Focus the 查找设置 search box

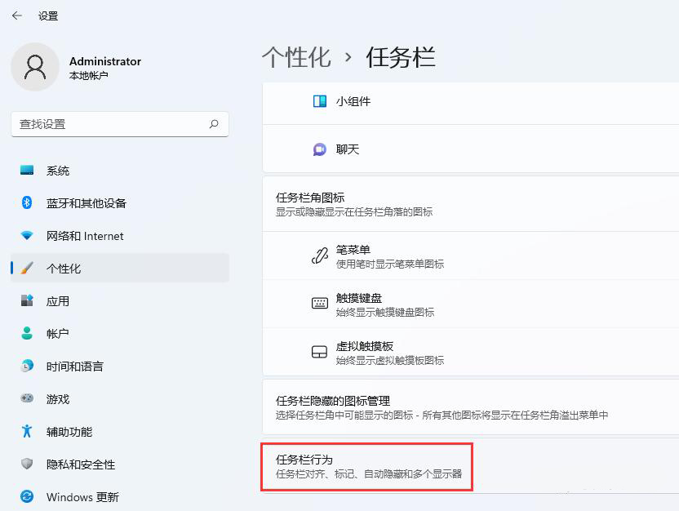tap(119, 124)
